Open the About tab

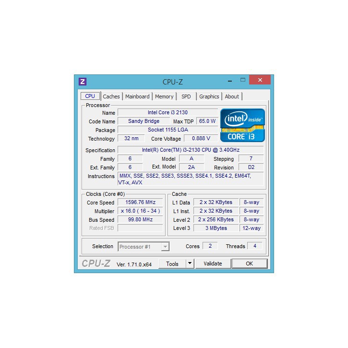coord(232,96)
